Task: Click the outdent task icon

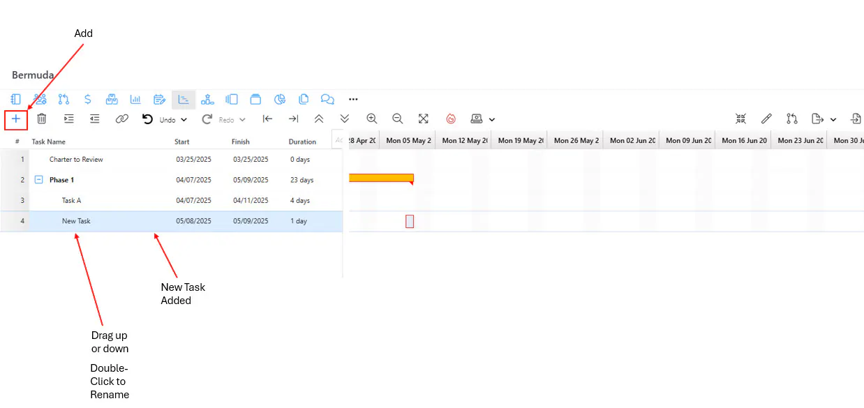Action: point(95,119)
